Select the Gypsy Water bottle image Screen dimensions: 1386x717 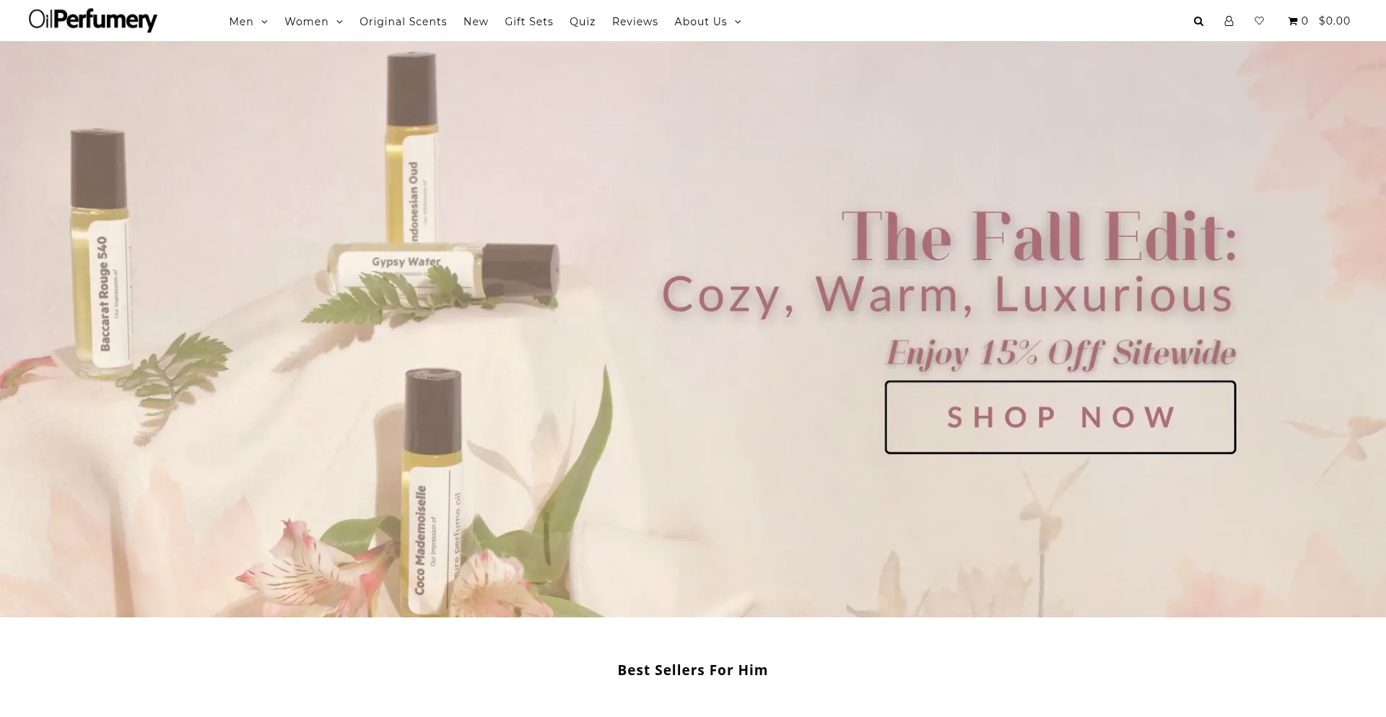coord(444,271)
